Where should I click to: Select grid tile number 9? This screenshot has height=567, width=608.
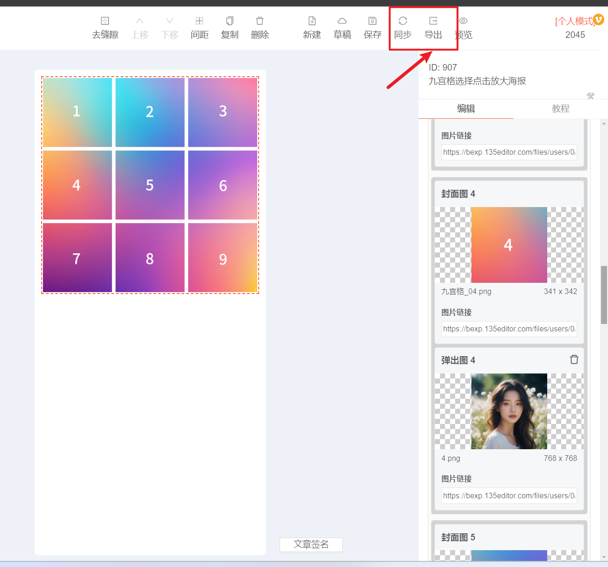[x=223, y=258]
